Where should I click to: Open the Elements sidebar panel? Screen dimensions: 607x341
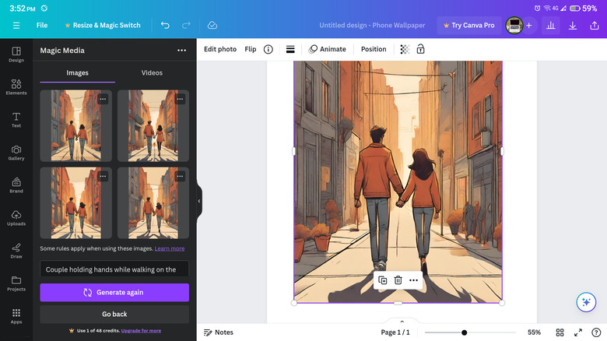(16, 87)
